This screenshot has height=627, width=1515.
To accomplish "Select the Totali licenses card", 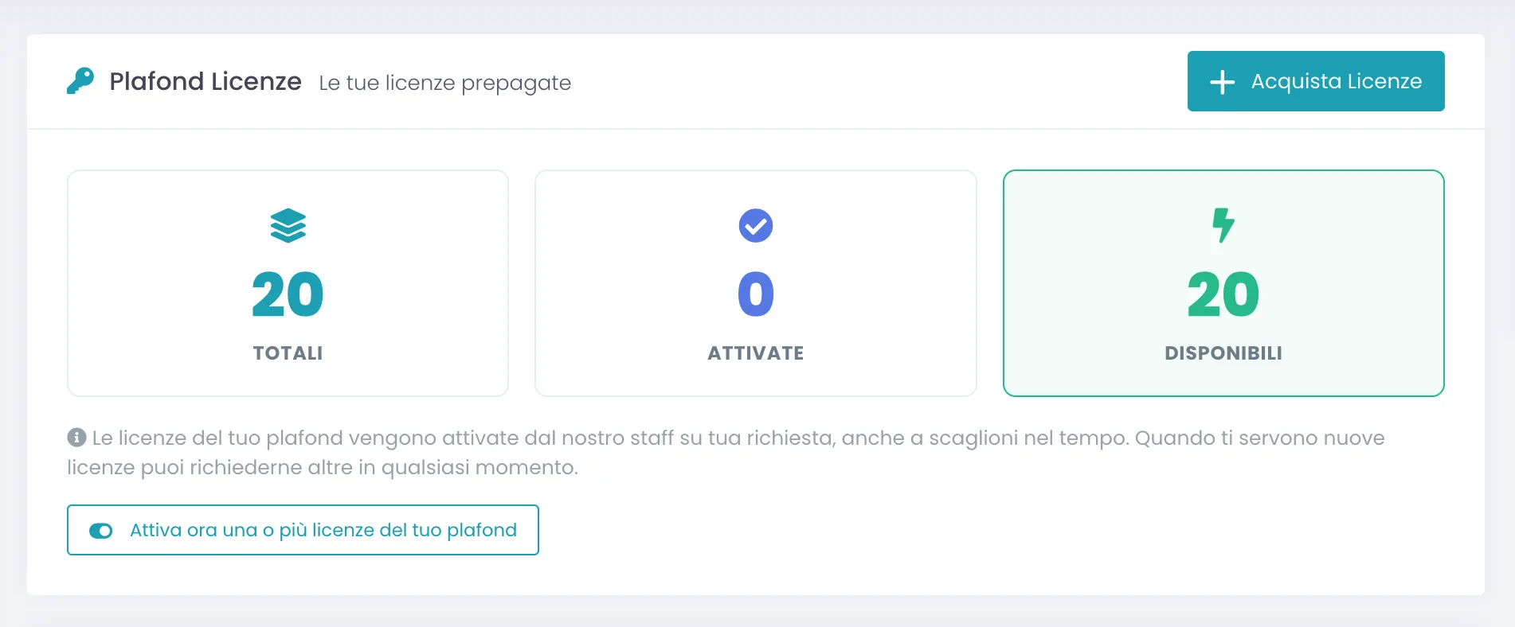I will coord(288,283).
